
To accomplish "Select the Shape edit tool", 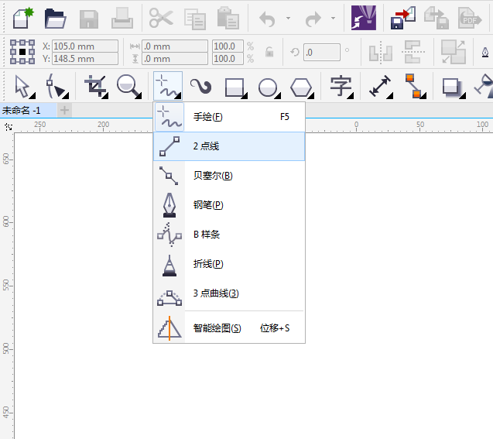I will [x=57, y=86].
